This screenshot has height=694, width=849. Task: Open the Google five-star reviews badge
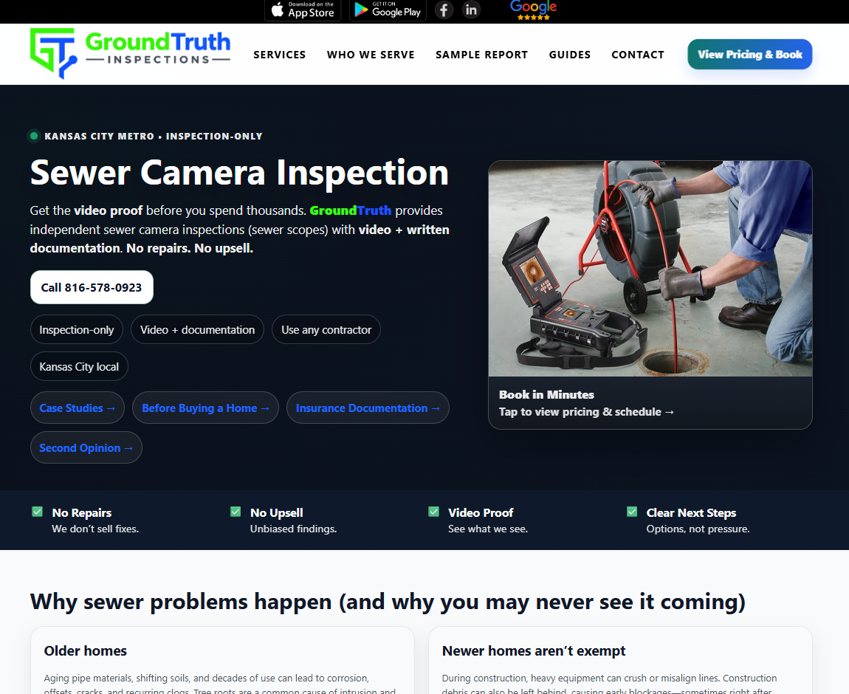[533, 10]
